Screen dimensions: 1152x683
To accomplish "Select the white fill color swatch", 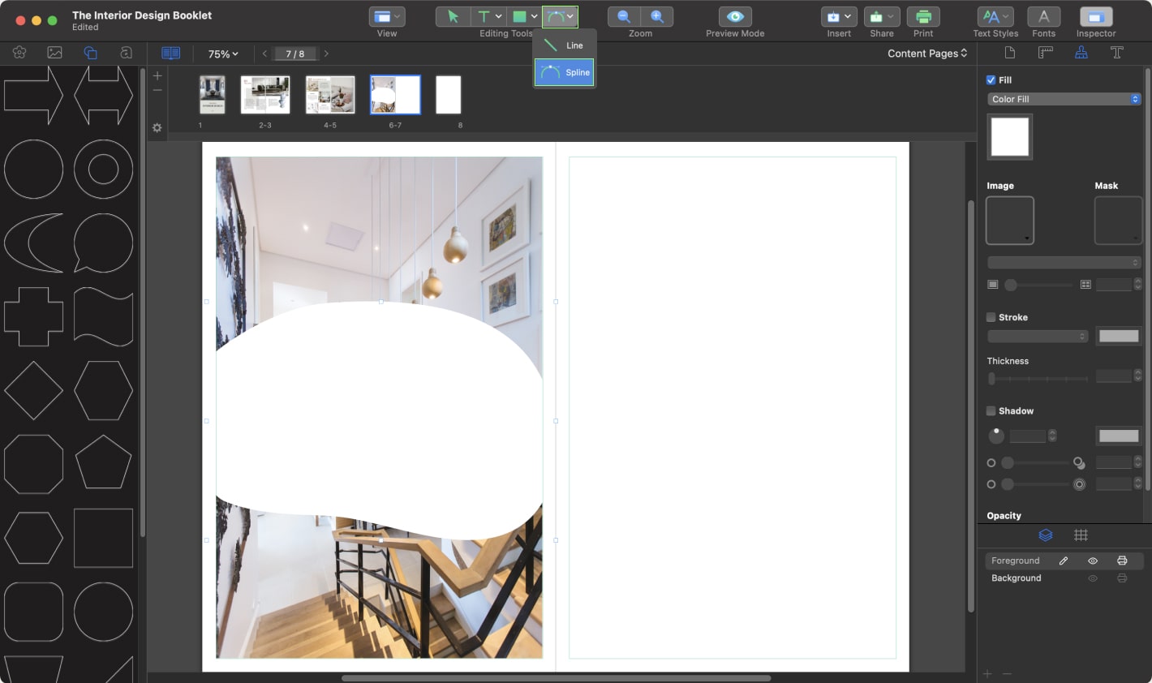I will [1009, 136].
